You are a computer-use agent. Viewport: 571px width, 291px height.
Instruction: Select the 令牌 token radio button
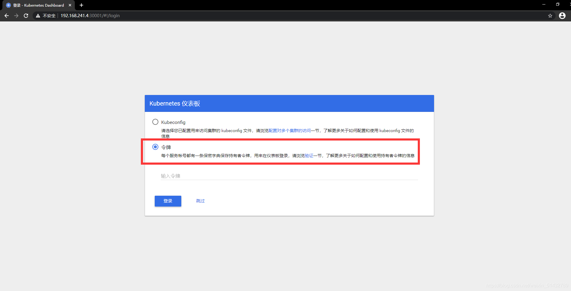coord(155,147)
